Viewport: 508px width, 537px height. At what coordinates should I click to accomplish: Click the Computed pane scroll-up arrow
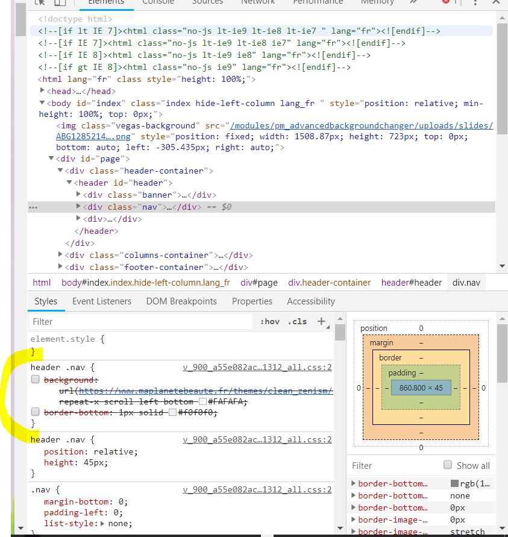[x=502, y=318]
